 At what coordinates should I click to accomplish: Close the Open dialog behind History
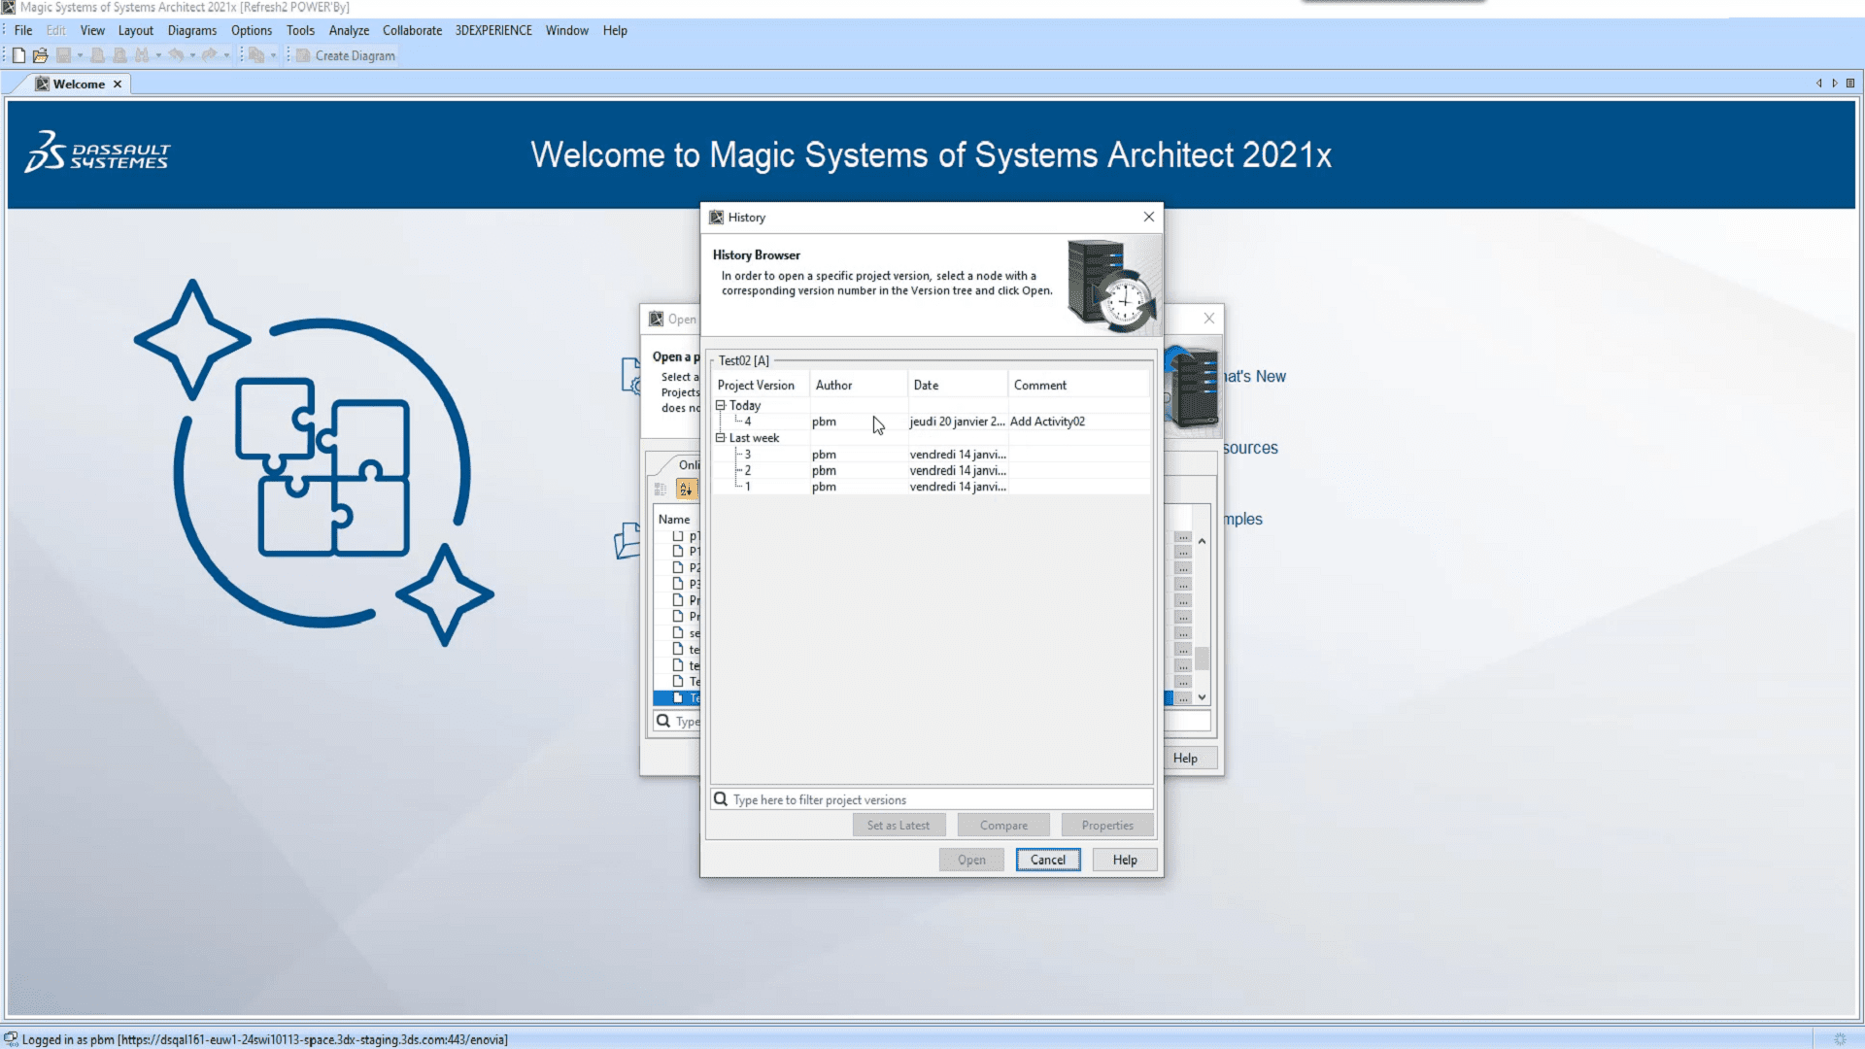[1209, 319]
